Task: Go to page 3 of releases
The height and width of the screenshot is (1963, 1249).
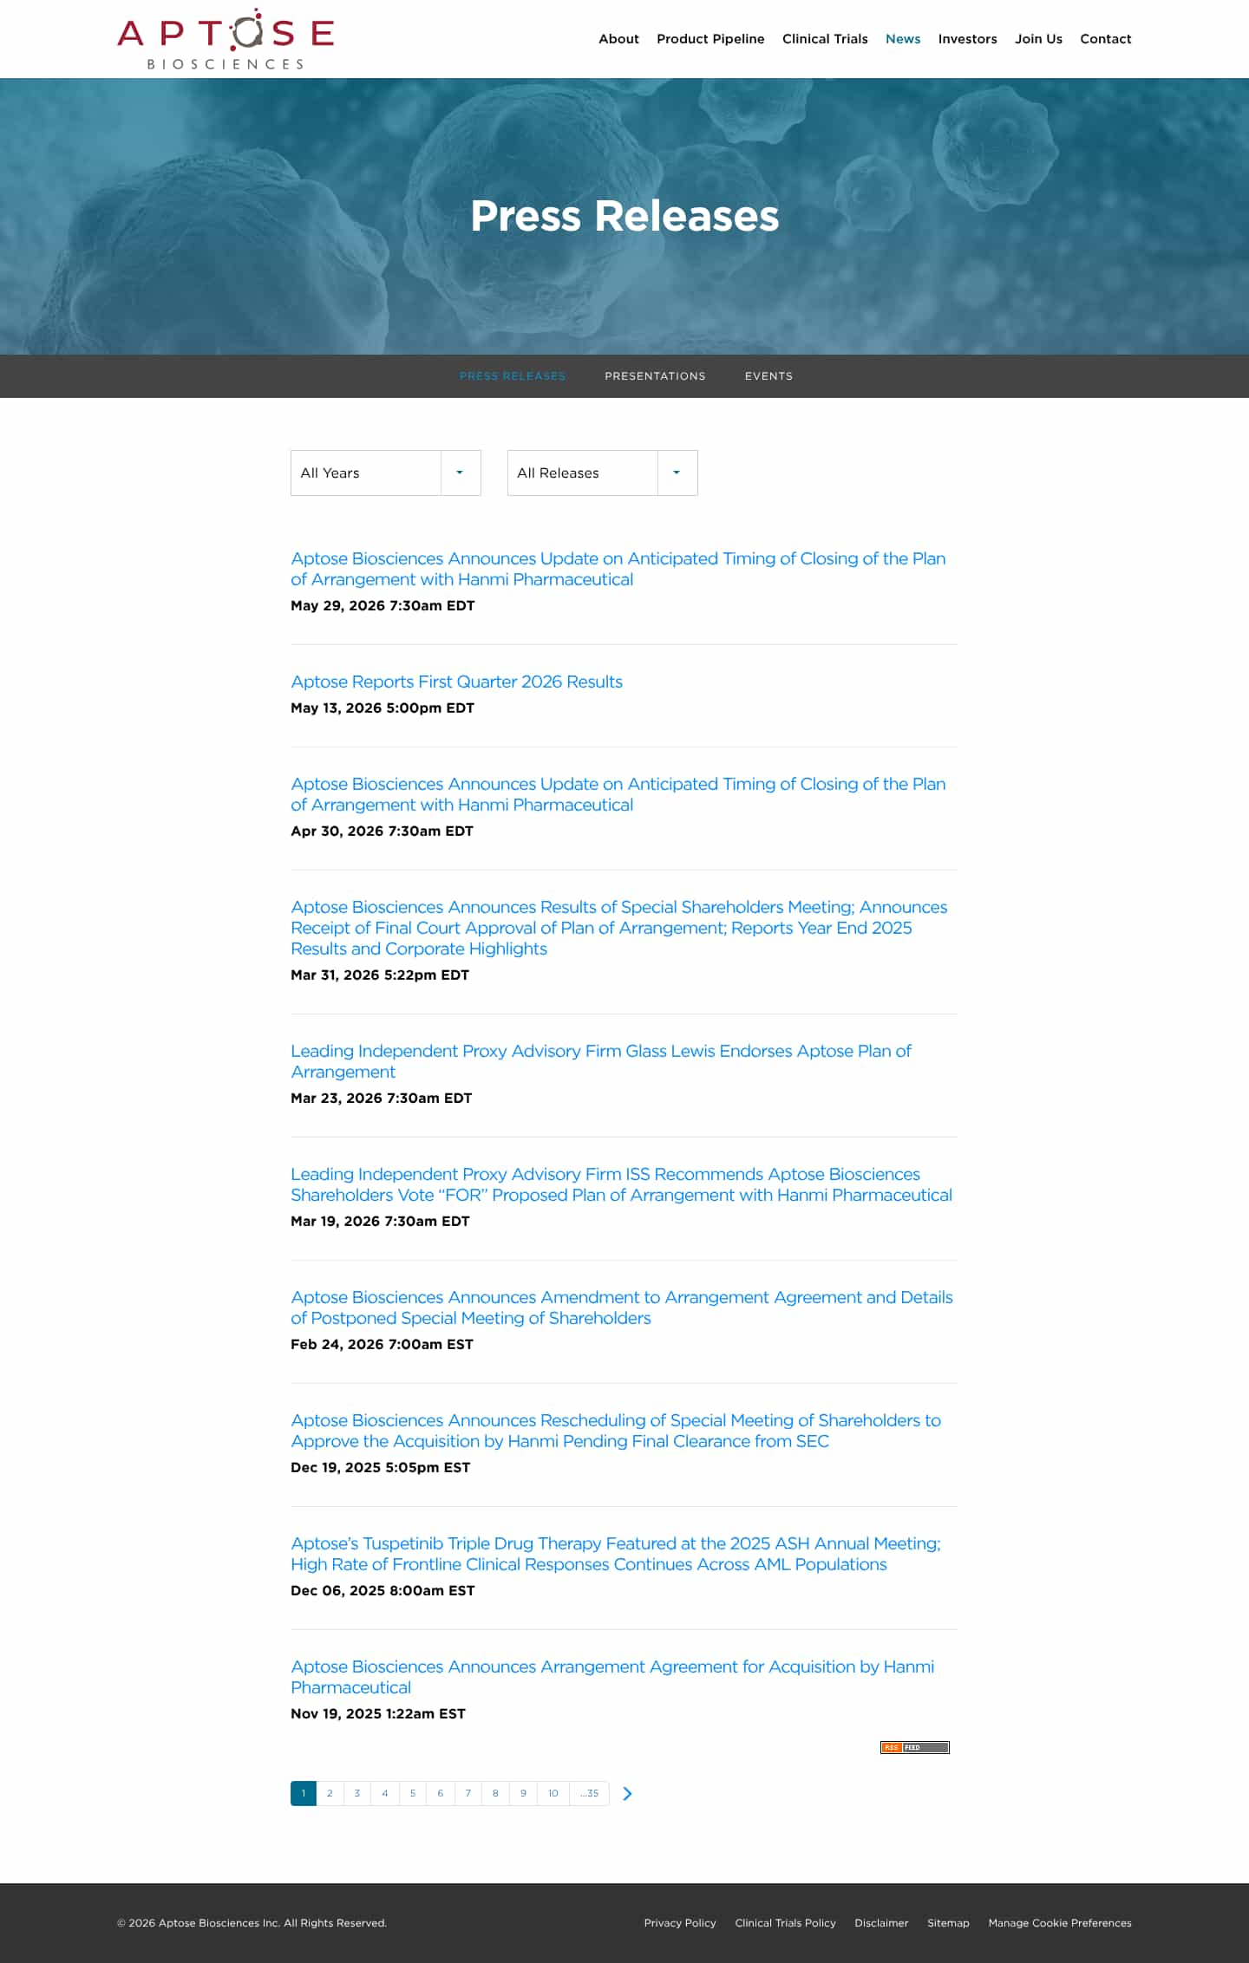Action: (x=357, y=1793)
